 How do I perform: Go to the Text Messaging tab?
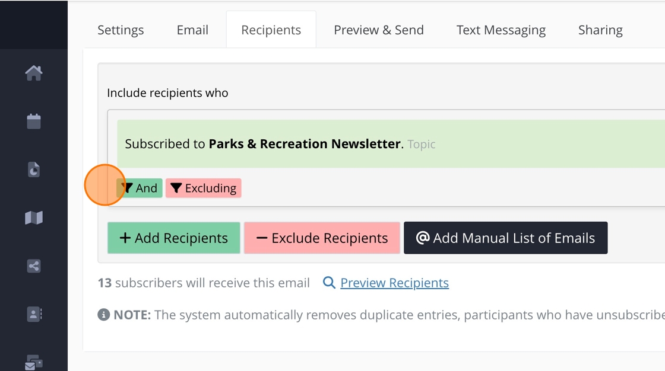[501, 30]
